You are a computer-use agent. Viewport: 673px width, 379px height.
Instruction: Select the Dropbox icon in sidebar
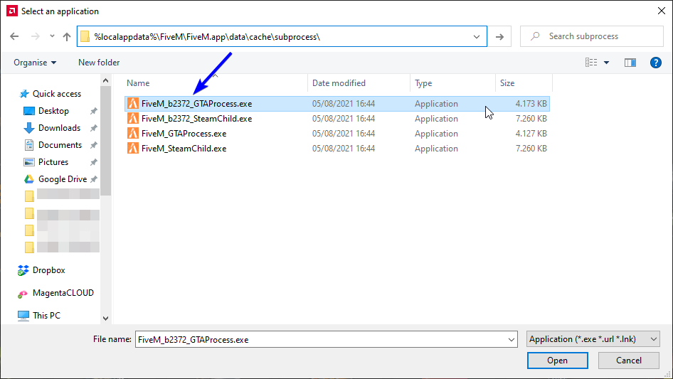(23, 270)
